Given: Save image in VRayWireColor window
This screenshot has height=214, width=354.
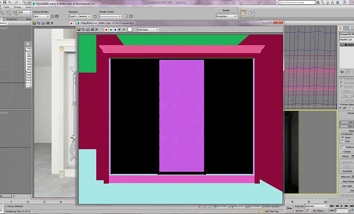Looking at the screenshot, I should pos(79,30).
